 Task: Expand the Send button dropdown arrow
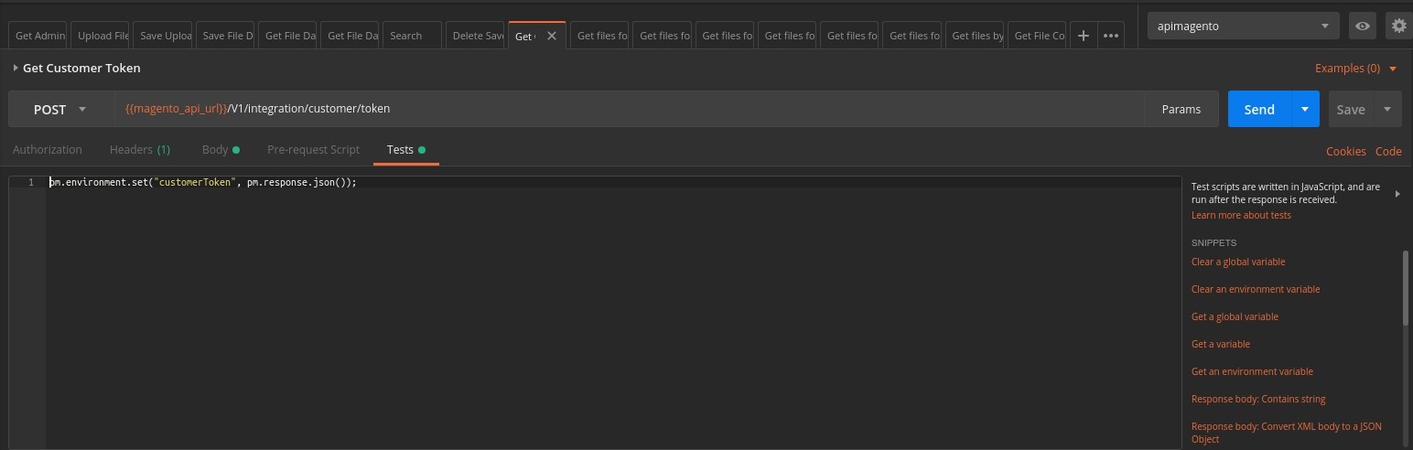1305,109
